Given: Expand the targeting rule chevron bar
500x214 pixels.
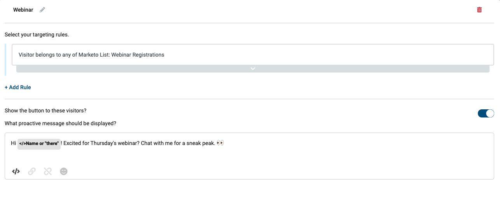Looking at the screenshot, I should [253, 69].
